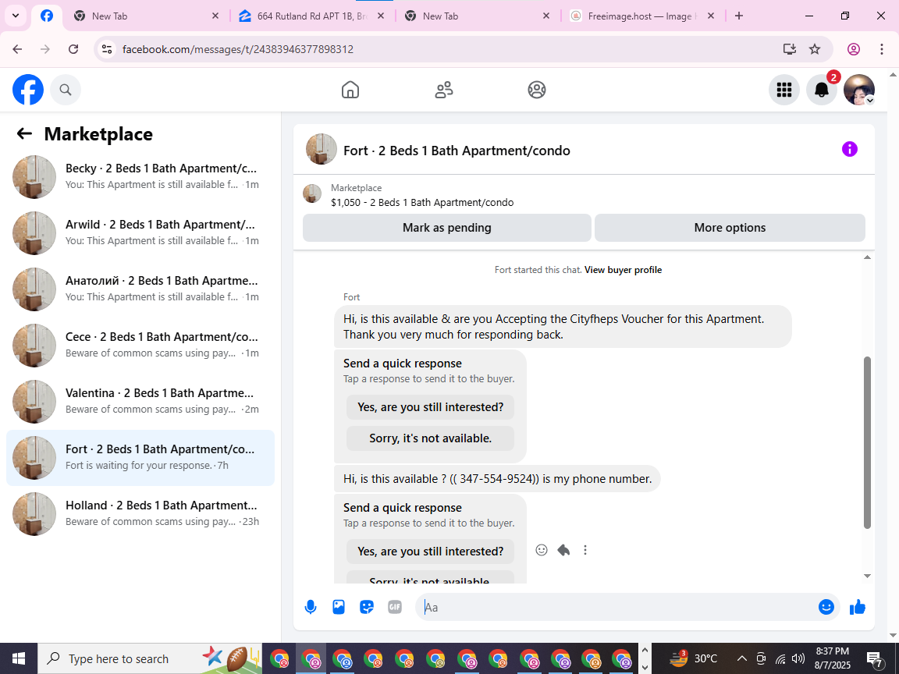The image size is (899, 674).
Task: Click Mark as pending button
Action: (x=446, y=228)
